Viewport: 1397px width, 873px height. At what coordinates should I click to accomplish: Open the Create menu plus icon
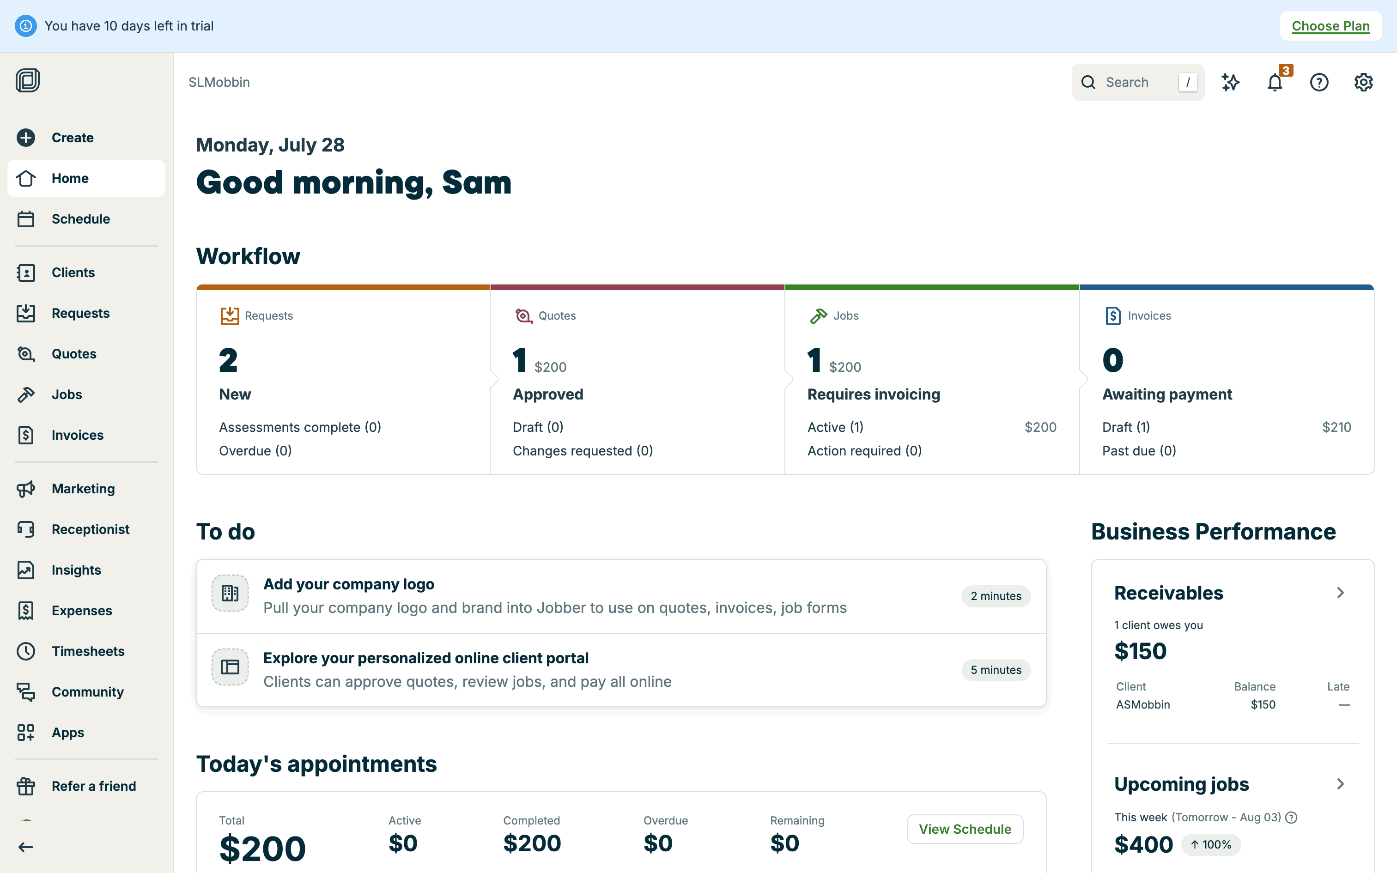26,138
